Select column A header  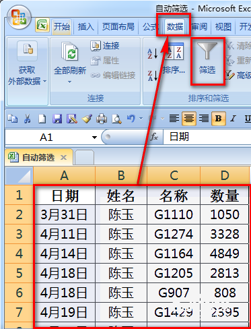coord(65,176)
